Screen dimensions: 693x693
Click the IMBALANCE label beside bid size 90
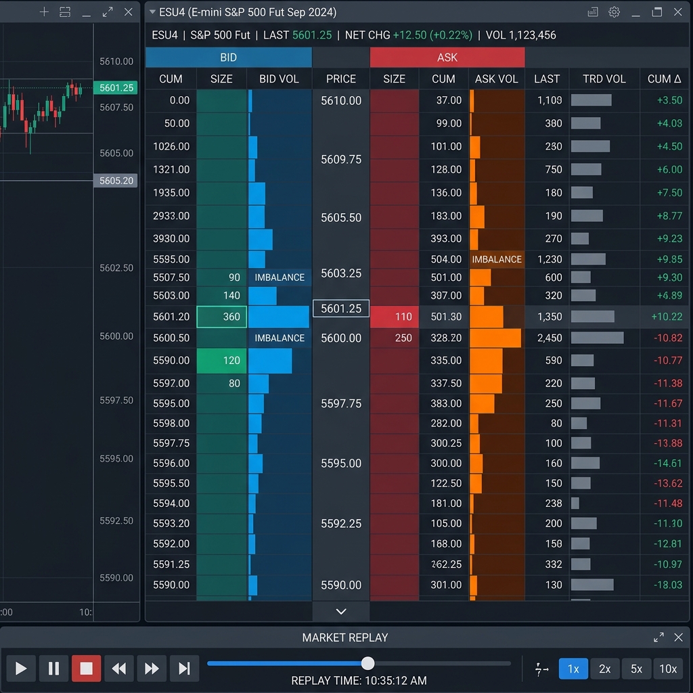pyautogui.click(x=280, y=277)
